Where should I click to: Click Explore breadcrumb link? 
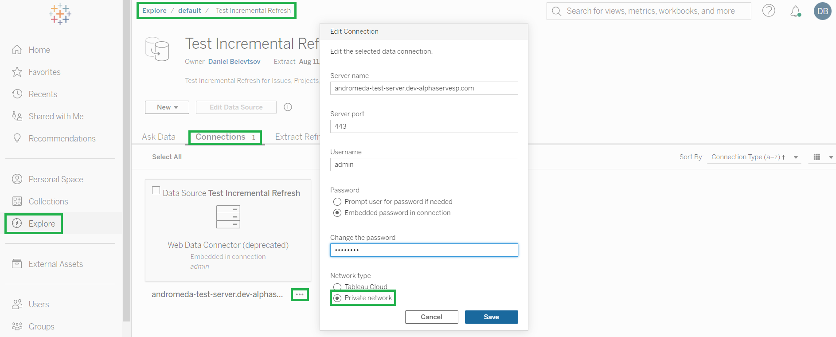point(154,11)
